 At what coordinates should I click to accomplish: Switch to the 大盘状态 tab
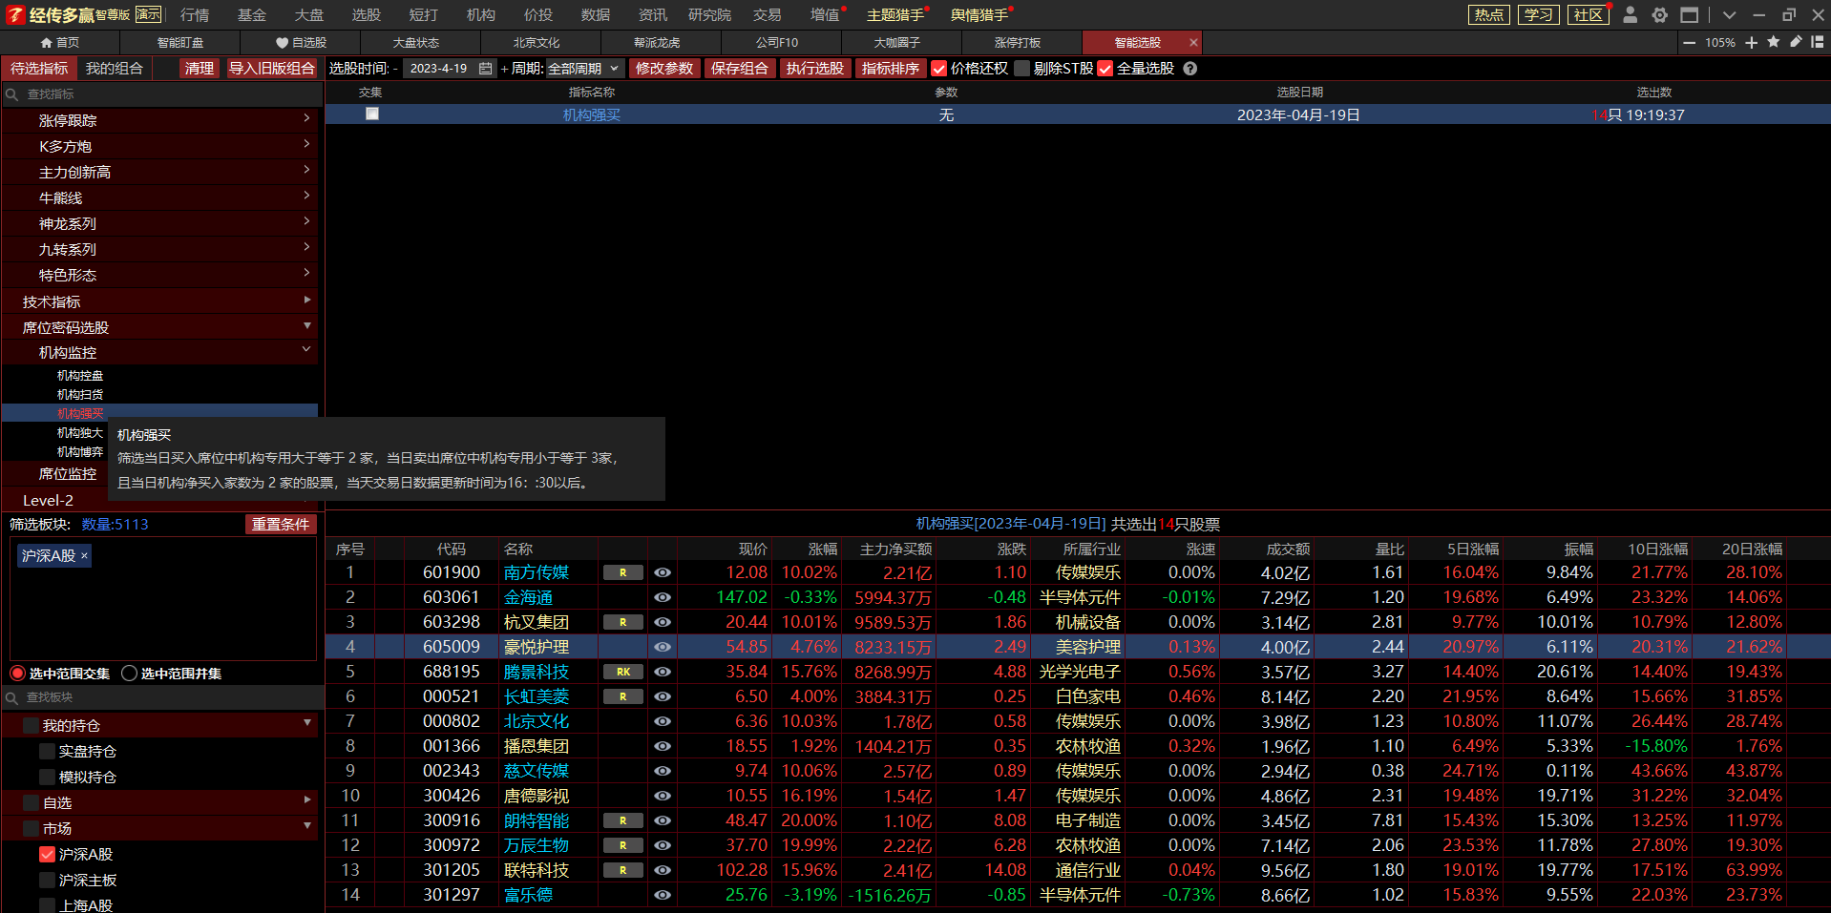[x=416, y=43]
